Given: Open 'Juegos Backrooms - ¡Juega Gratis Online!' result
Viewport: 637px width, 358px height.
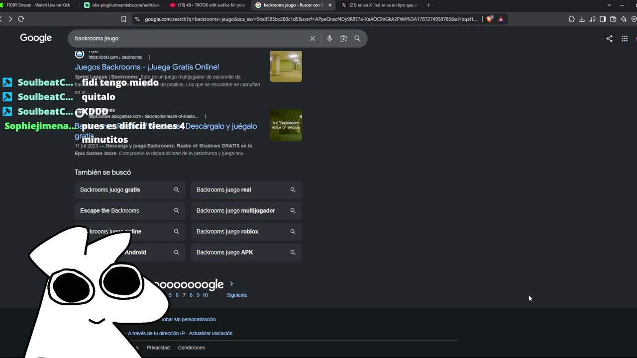Looking at the screenshot, I should pyautogui.click(x=147, y=67).
